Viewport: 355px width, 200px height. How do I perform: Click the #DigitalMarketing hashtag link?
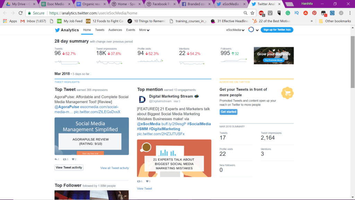coord(164,129)
